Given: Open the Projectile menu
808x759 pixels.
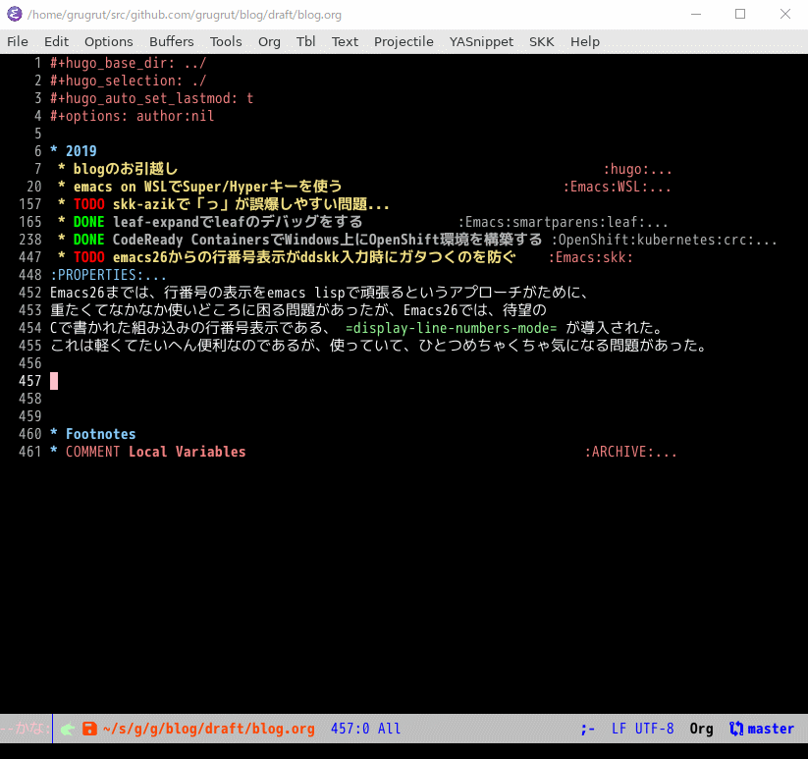Looking at the screenshot, I should [404, 41].
